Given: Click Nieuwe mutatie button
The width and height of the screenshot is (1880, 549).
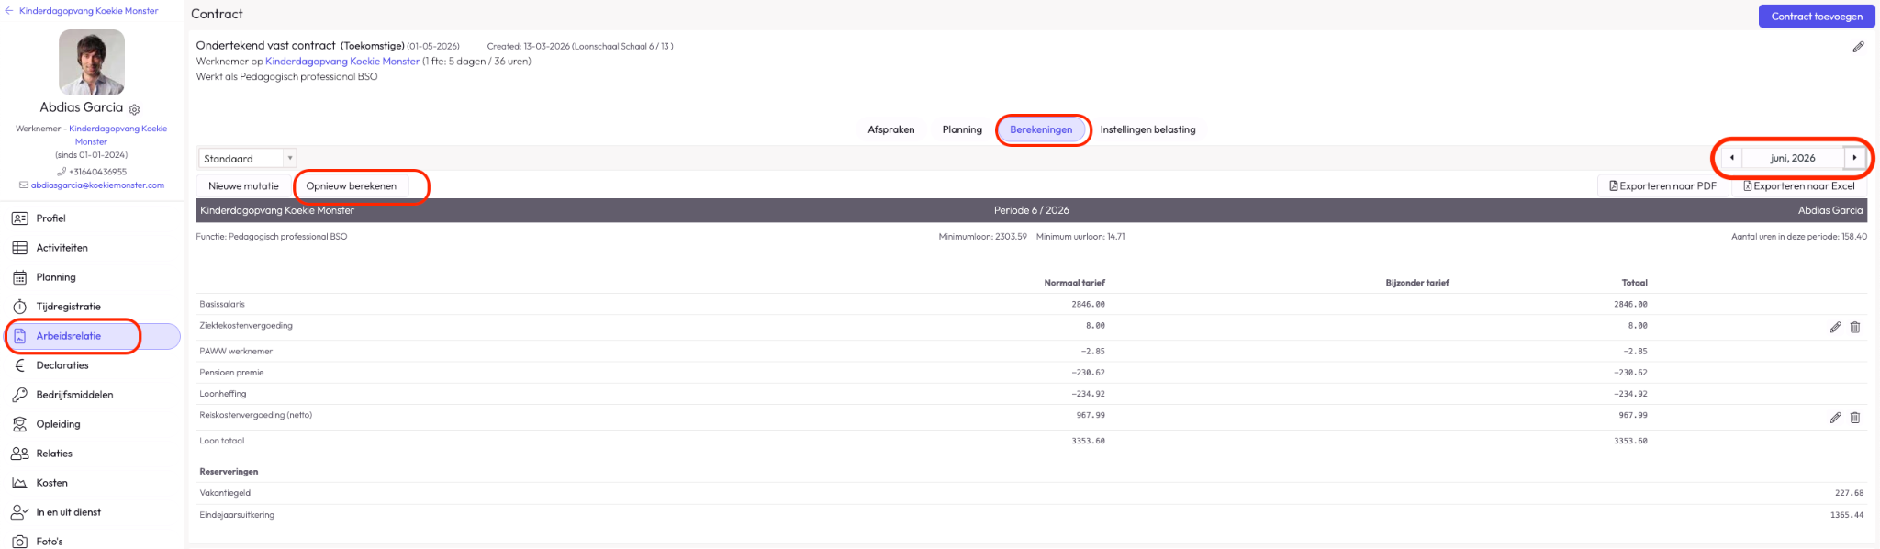Looking at the screenshot, I should 243,186.
